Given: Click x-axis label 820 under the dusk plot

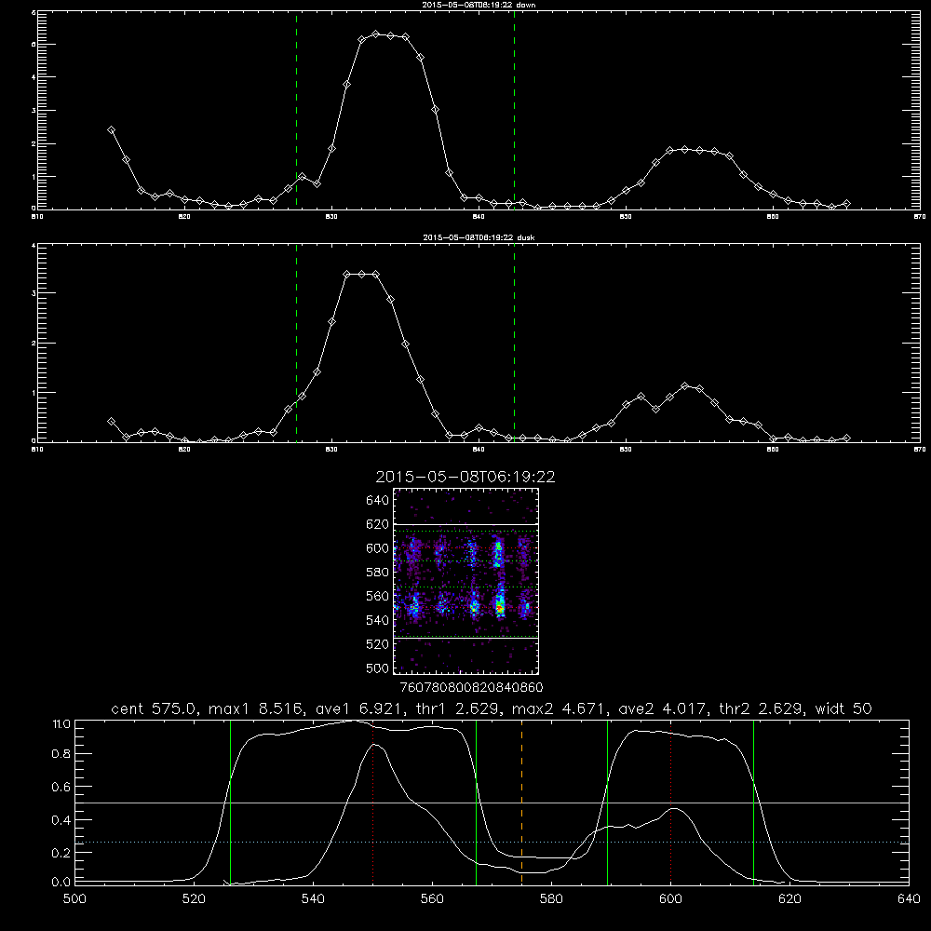Looking at the screenshot, I should 184,450.
